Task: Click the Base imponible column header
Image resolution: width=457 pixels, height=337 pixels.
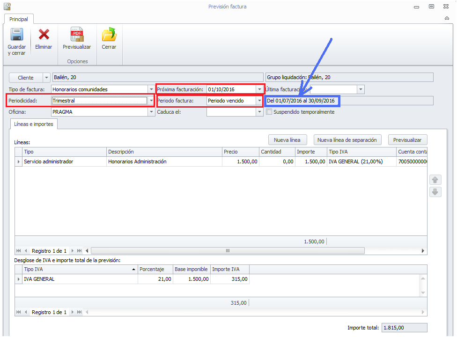Action: [x=192, y=270]
